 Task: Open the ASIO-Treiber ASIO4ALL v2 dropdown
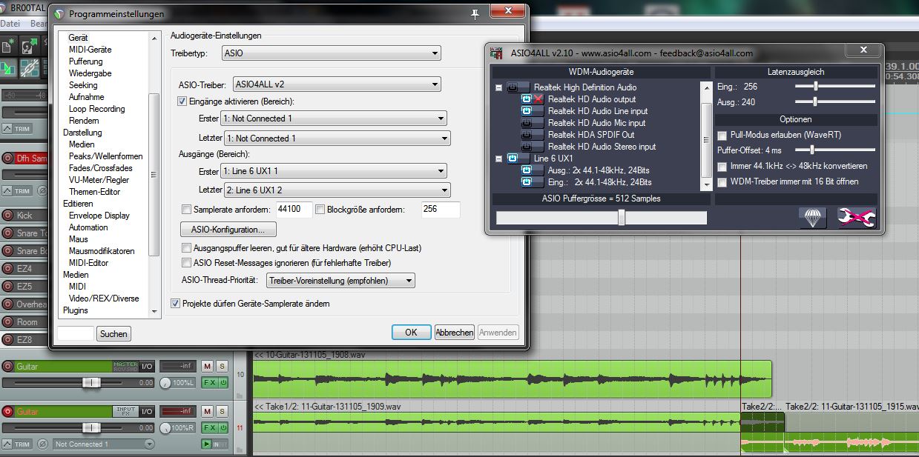coord(337,84)
